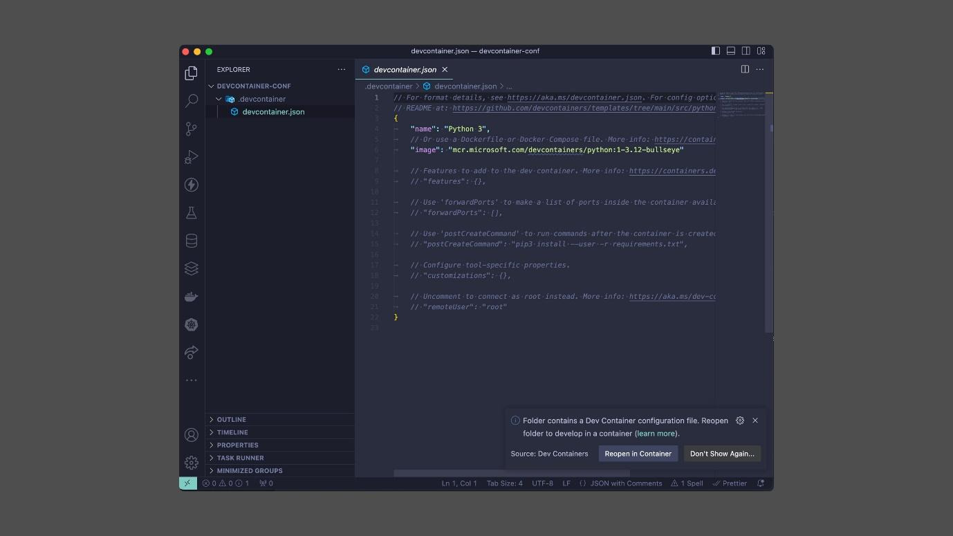Open the Kubernetes extension view
The height and width of the screenshot is (536, 953).
[191, 324]
